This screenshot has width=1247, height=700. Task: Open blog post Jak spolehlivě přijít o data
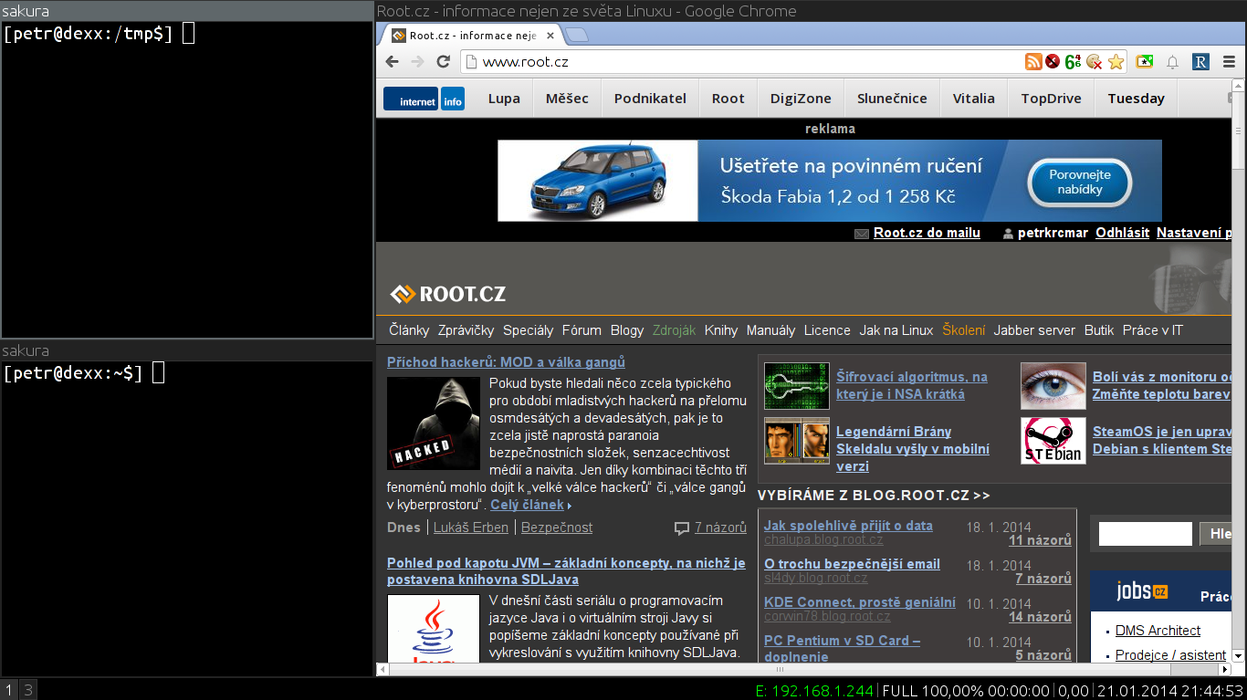tap(848, 526)
